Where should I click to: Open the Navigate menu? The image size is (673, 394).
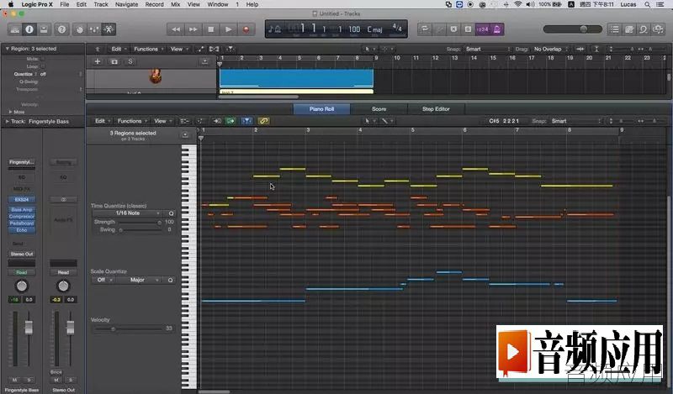127,4
